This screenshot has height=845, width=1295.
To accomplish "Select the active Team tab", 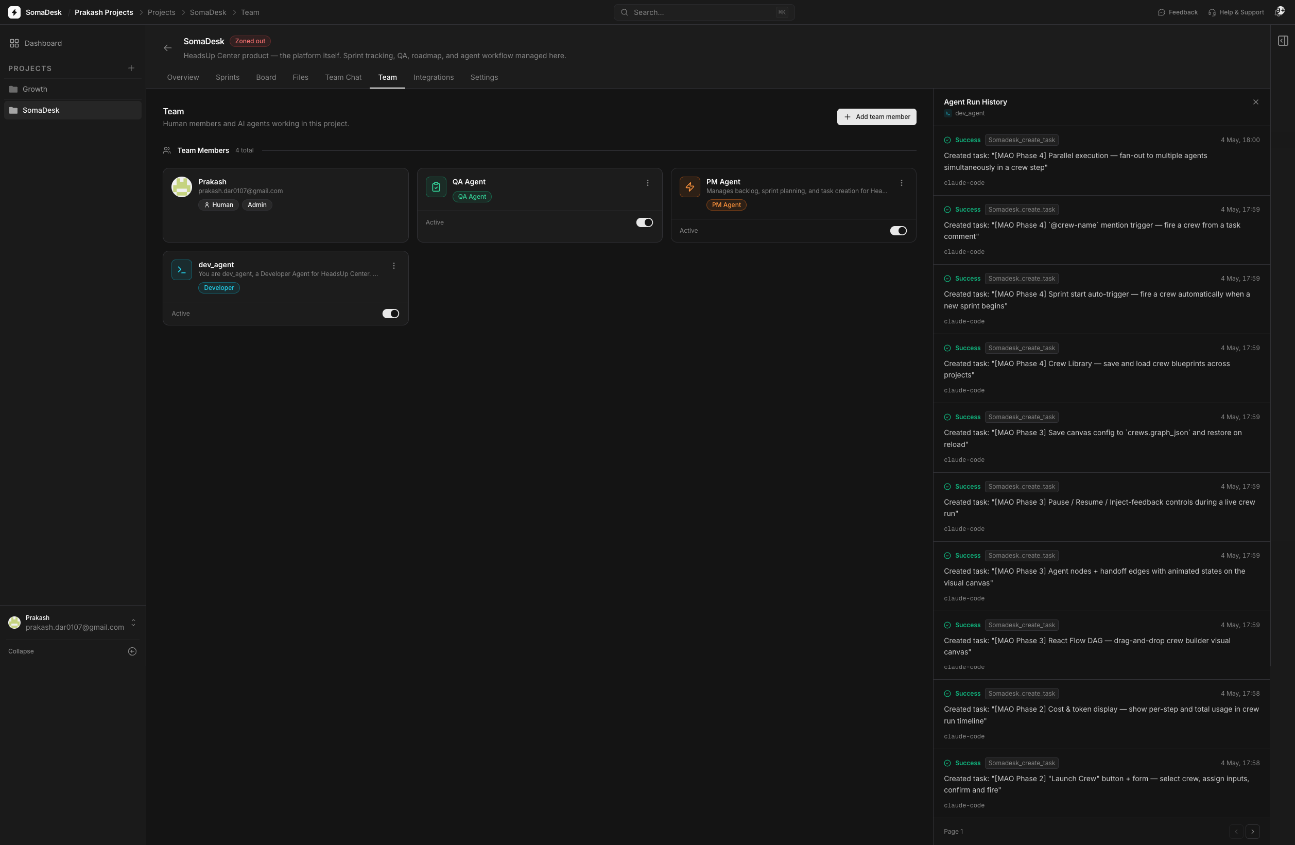I will pyautogui.click(x=387, y=77).
